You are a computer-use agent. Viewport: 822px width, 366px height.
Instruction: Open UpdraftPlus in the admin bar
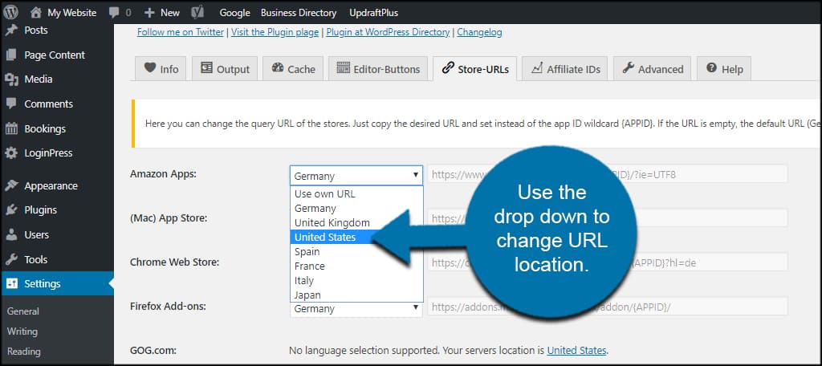[x=374, y=13]
